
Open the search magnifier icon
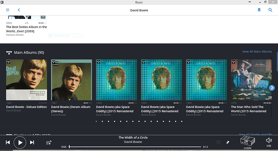coord(270,10)
